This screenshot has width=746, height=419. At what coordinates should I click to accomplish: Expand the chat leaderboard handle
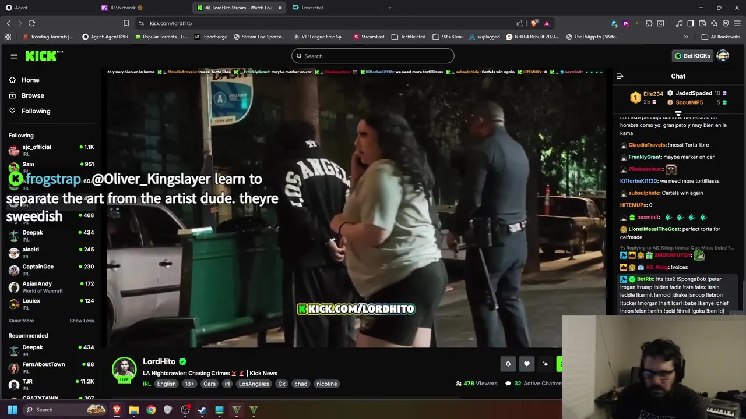point(678,113)
